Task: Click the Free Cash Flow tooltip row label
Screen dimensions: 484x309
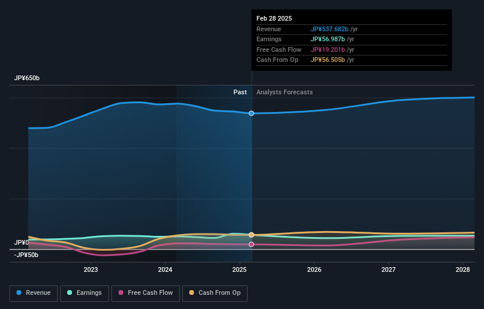Action: click(x=279, y=50)
